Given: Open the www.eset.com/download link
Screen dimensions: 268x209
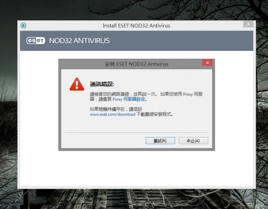Looking at the screenshot, I should (x=112, y=114).
